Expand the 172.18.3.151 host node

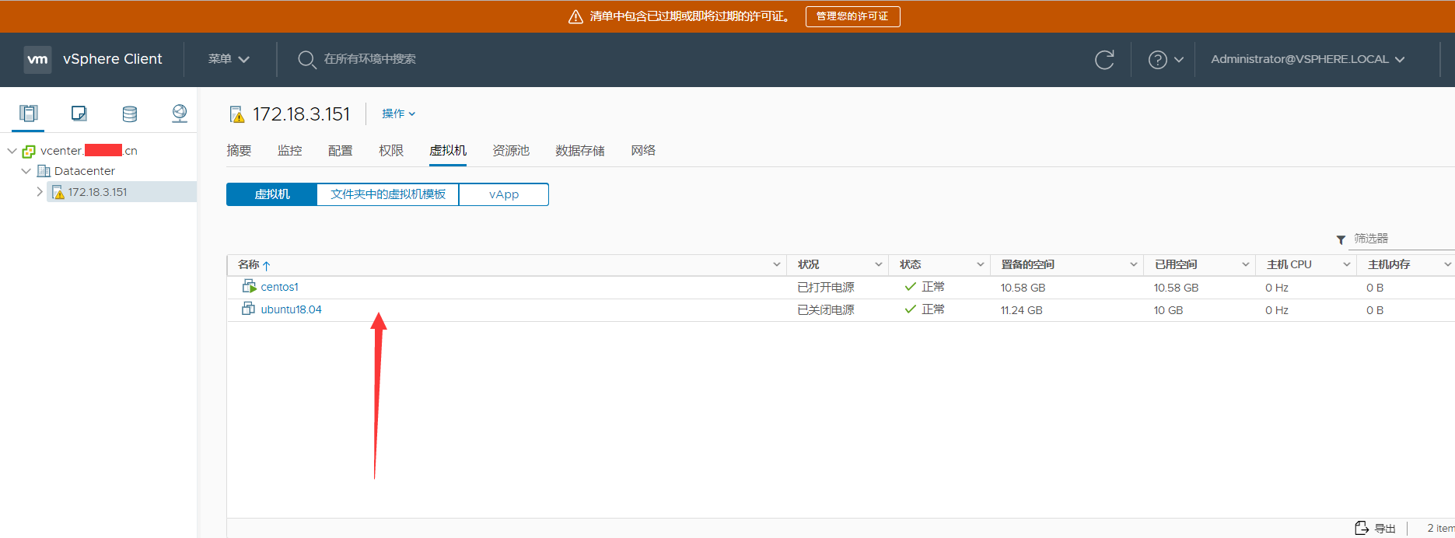(x=40, y=191)
